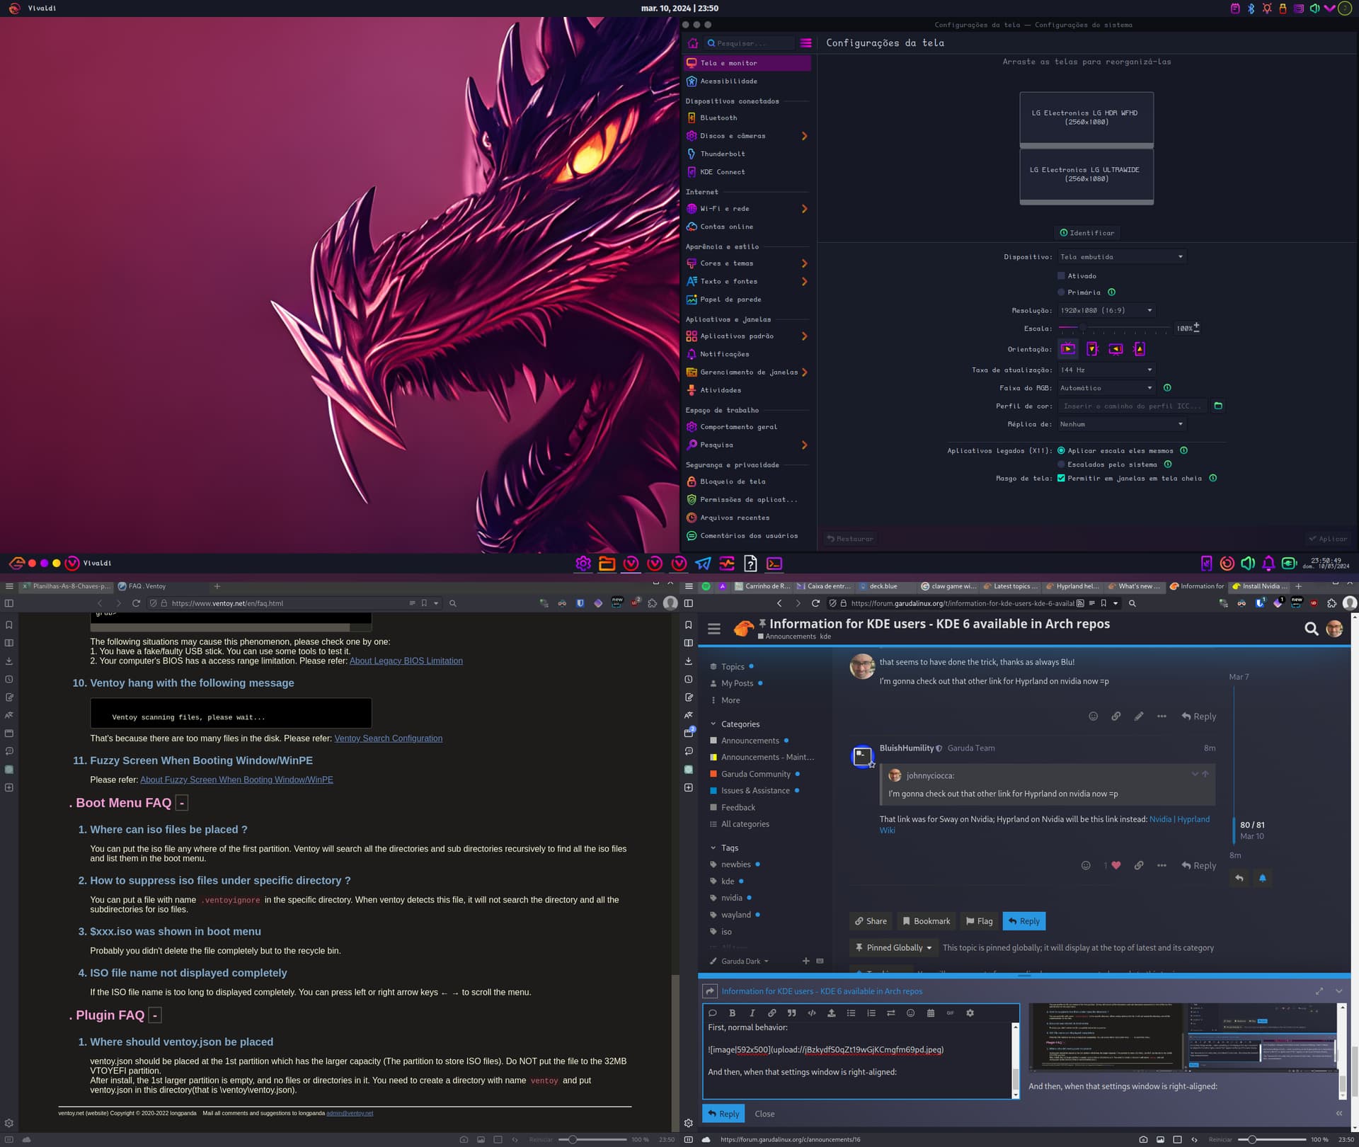Image resolution: width=1359 pixels, height=1147 pixels.
Task: Click the volume speaker icon in the lower panel tray
Action: coord(1248,564)
